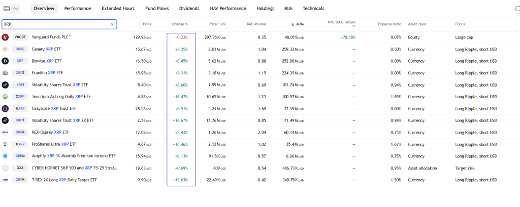The height and width of the screenshot is (207, 520).
Task: Click the Franklin XRP ETF logo icon
Action: coord(5,73)
